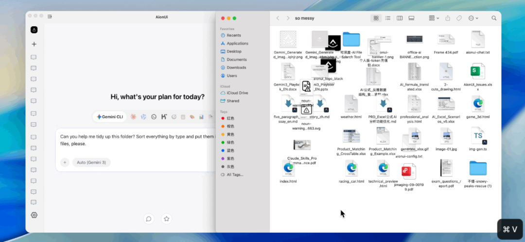The height and width of the screenshot is (242, 525).
Task: Switch Finder to list view
Action: click(387, 18)
